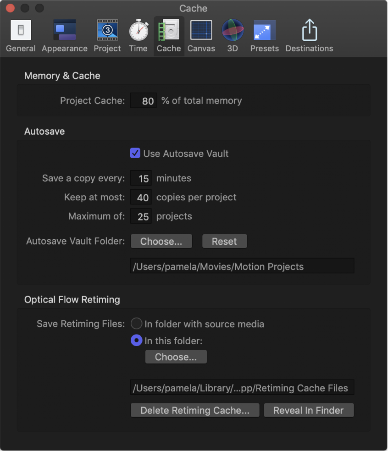The height and width of the screenshot is (451, 388).
Task: Open the Time preferences pane
Action: 138,36
